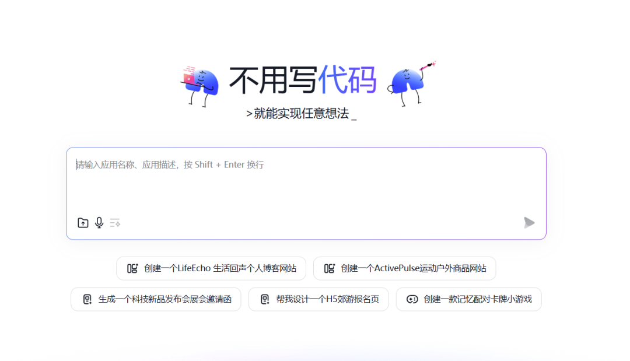Click the smiley icon on the 卡牌小游戏 chip
The image size is (630, 361).
412,299
